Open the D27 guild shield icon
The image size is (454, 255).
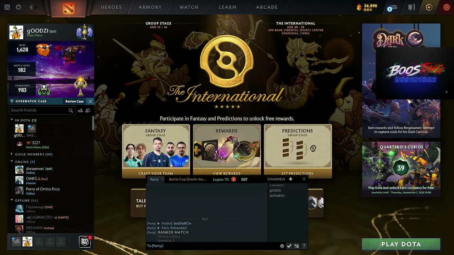pyautogui.click(x=85, y=242)
